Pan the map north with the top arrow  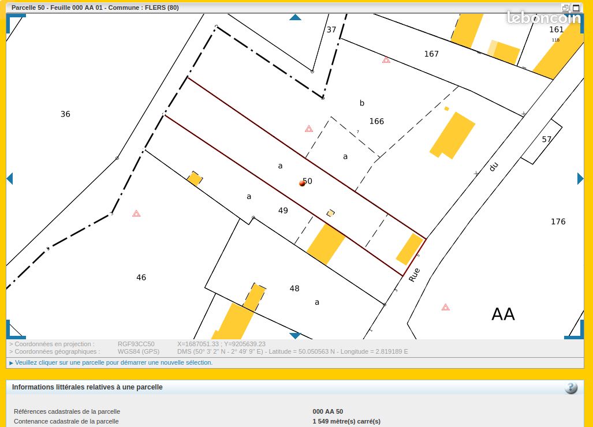coord(295,17)
